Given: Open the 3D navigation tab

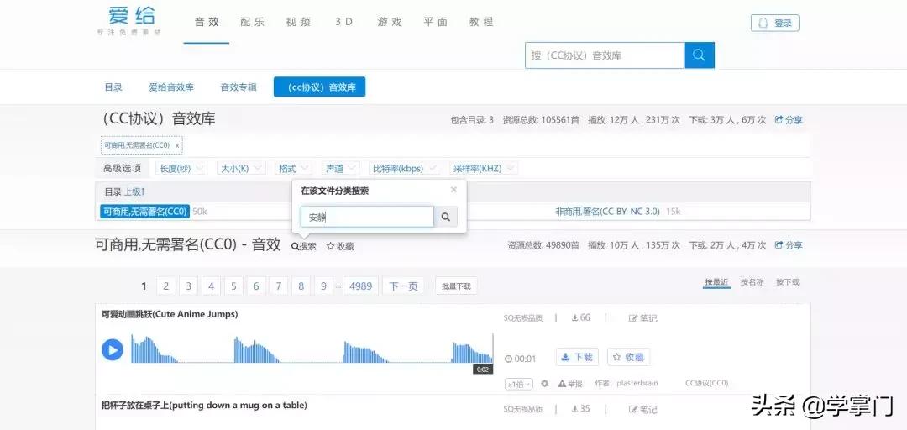Looking at the screenshot, I should tap(343, 22).
